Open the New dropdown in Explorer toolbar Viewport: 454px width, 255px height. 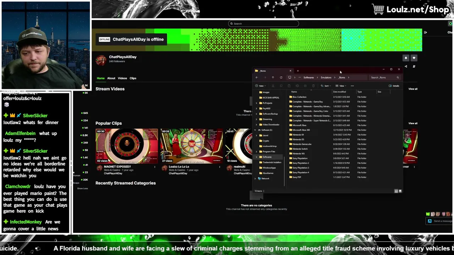point(260,86)
